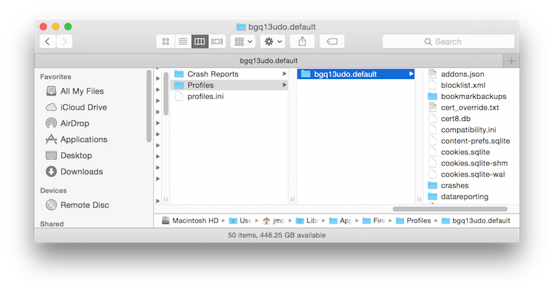The image size is (554, 292).
Task: Click the Firefox folder in path bar
Action: 374,221
